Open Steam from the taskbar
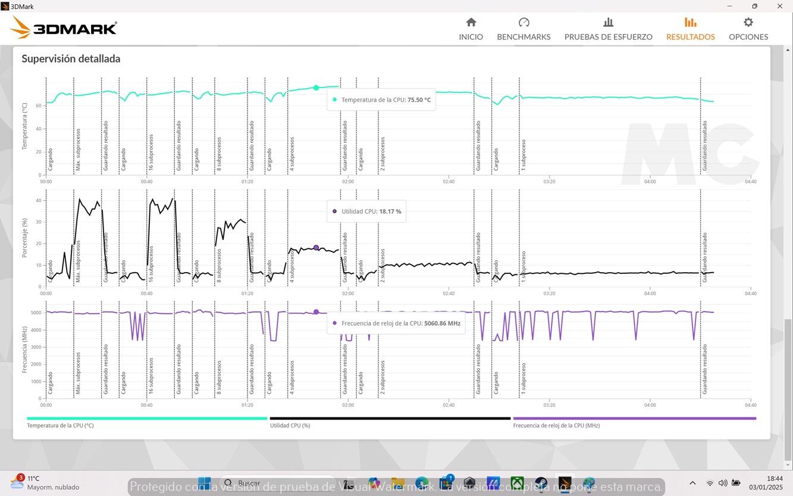The image size is (793, 496). (541, 483)
